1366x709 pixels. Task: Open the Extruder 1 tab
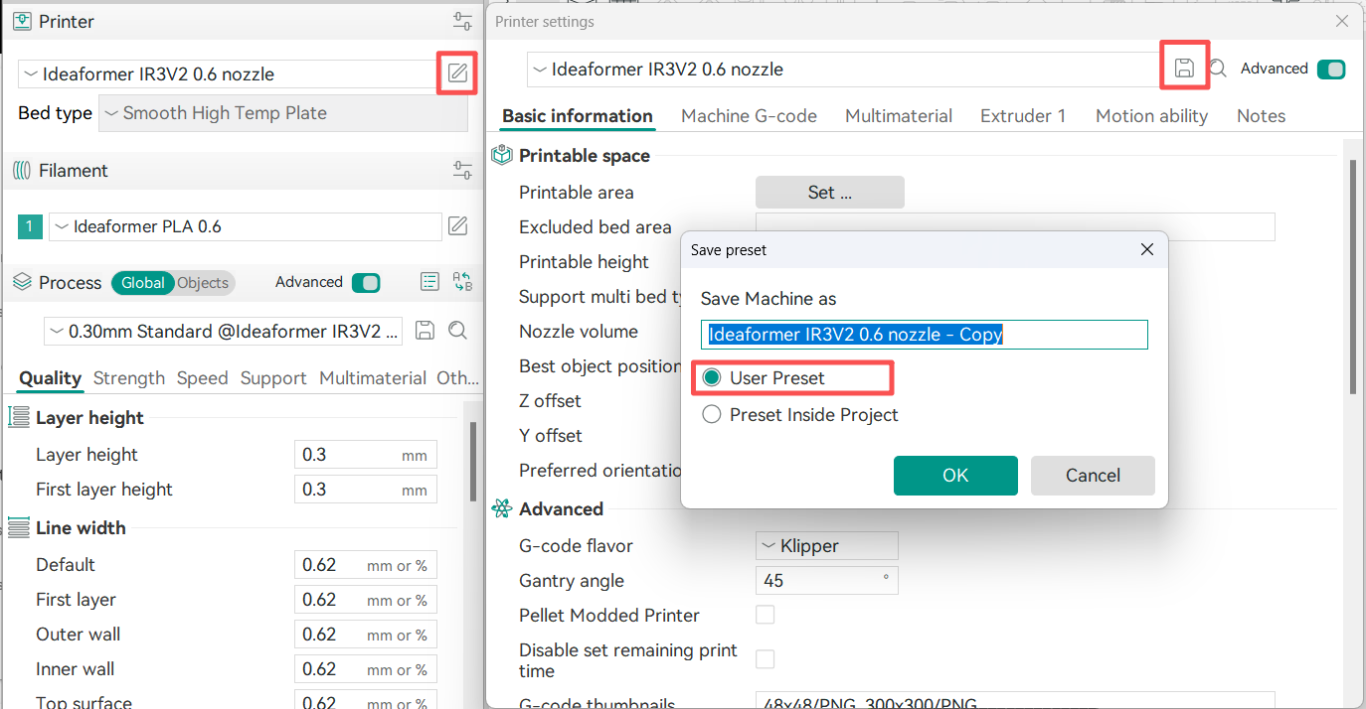(1023, 116)
